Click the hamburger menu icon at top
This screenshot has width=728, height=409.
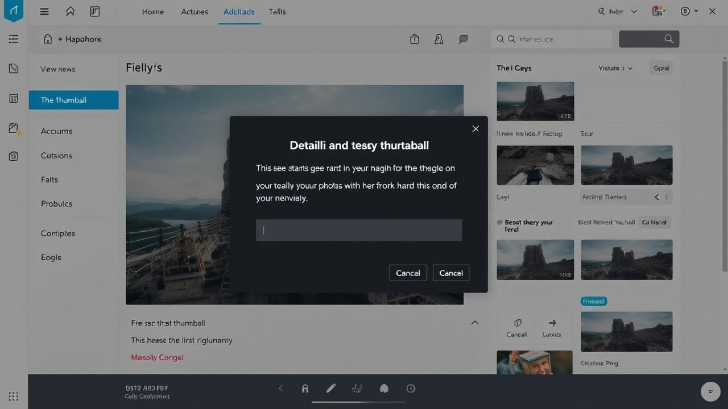[44, 11]
